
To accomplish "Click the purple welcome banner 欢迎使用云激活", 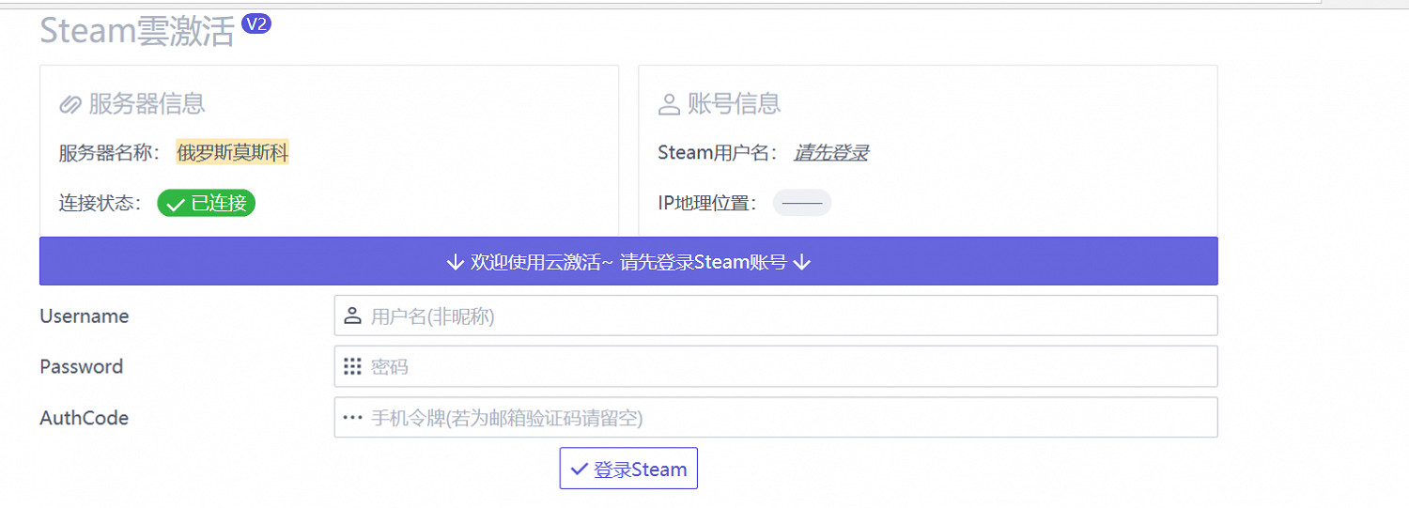I will [628, 261].
